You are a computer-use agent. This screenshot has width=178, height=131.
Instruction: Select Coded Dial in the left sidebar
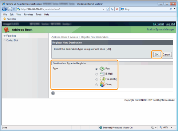[x=12, y=40]
